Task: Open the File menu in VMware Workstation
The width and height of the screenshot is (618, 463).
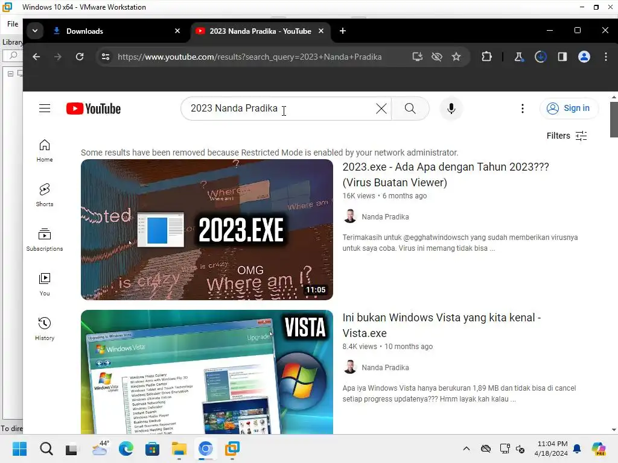Action: [13, 24]
